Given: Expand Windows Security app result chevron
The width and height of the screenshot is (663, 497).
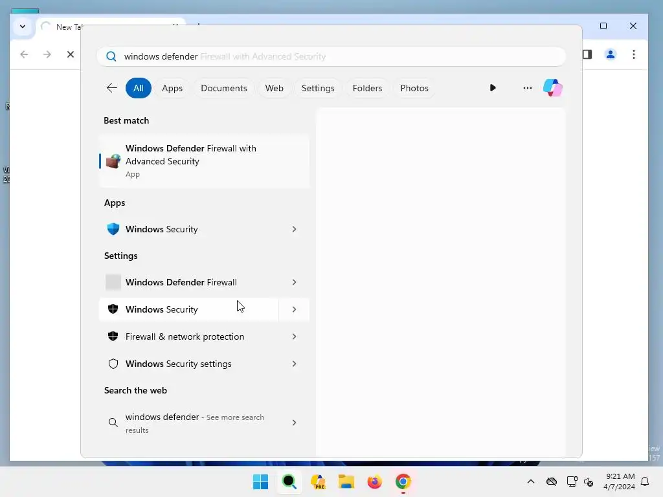Looking at the screenshot, I should (295, 229).
